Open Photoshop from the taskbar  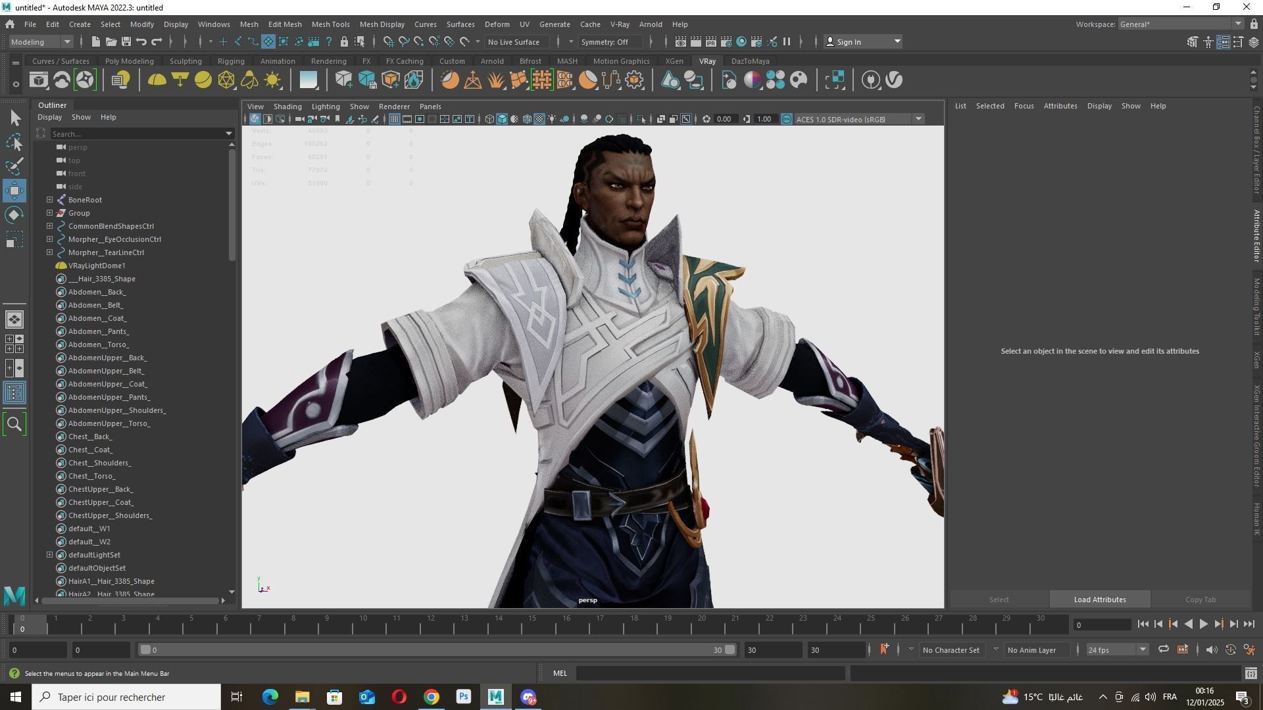click(463, 697)
